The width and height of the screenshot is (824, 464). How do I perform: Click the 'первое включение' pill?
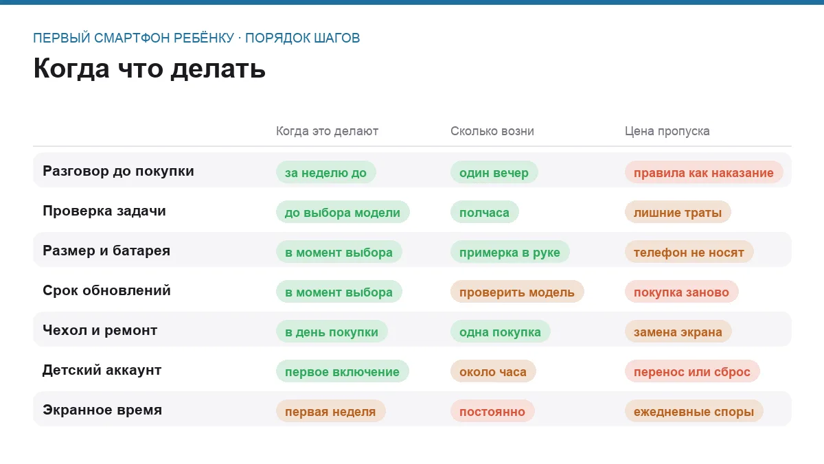point(343,371)
